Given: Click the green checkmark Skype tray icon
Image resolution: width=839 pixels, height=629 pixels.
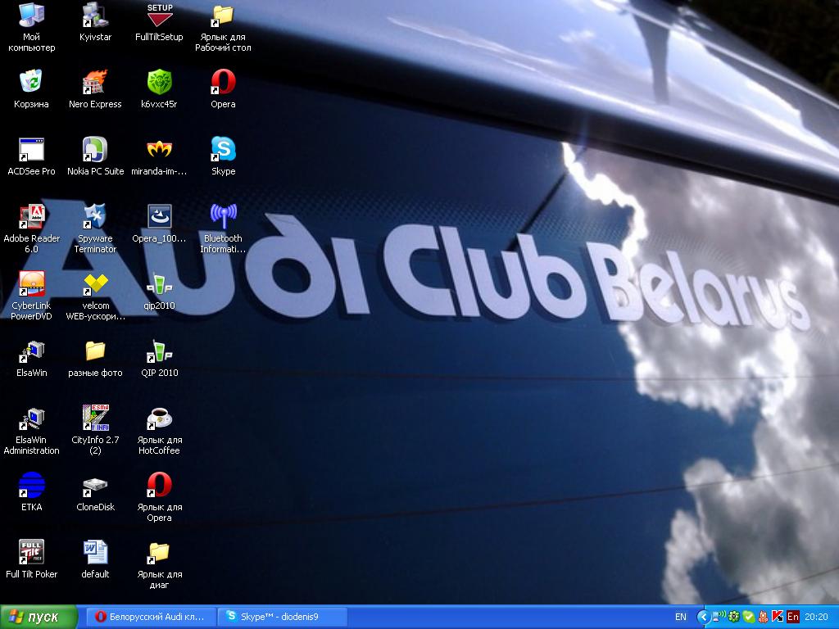Looking at the screenshot, I should 748,617.
